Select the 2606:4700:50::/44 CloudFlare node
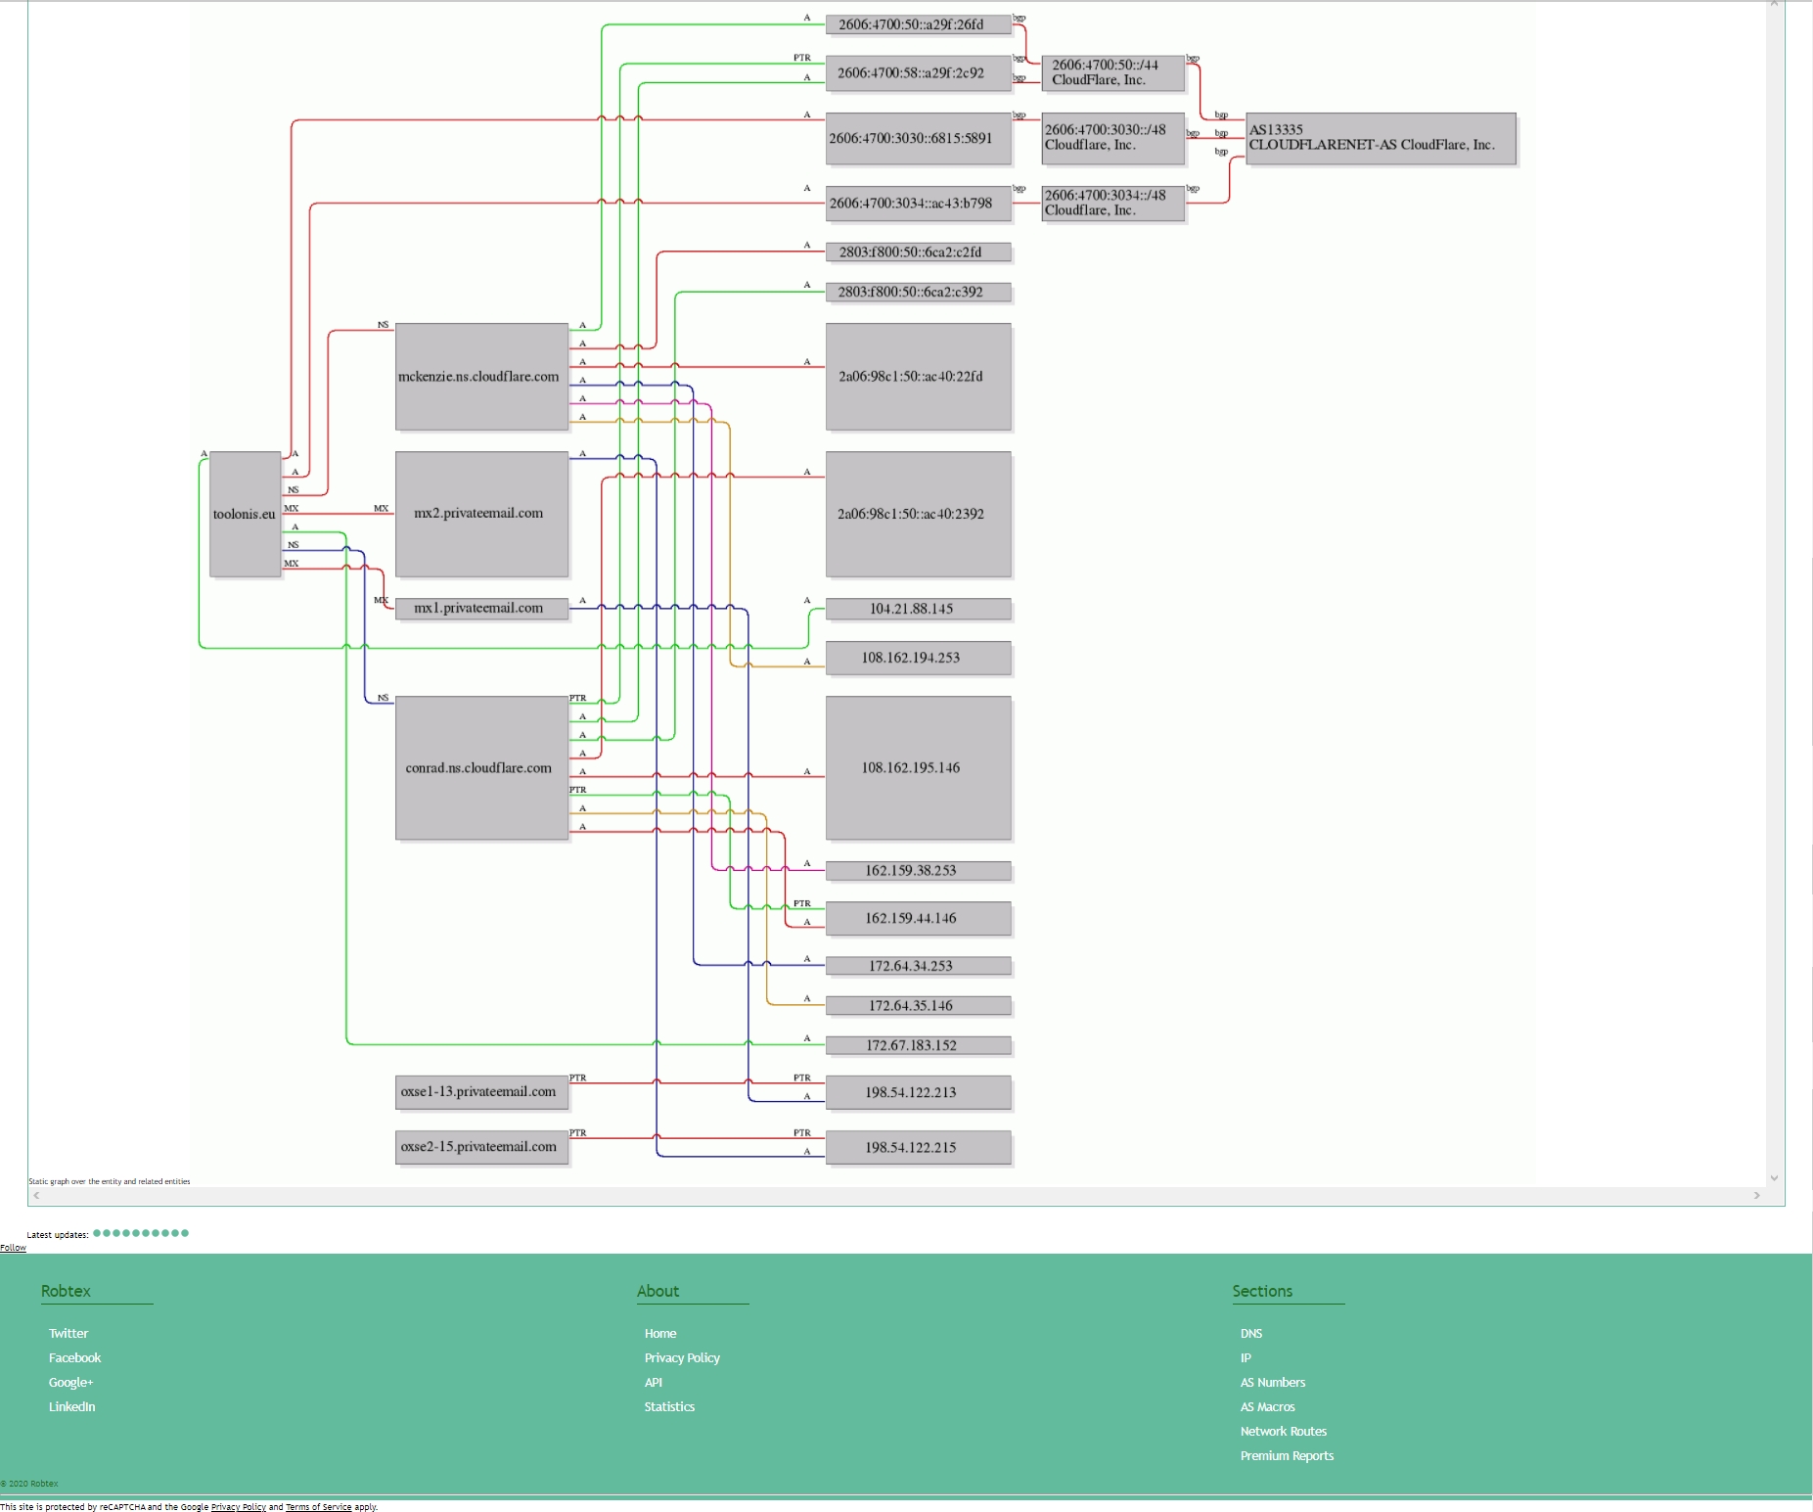 point(1112,72)
